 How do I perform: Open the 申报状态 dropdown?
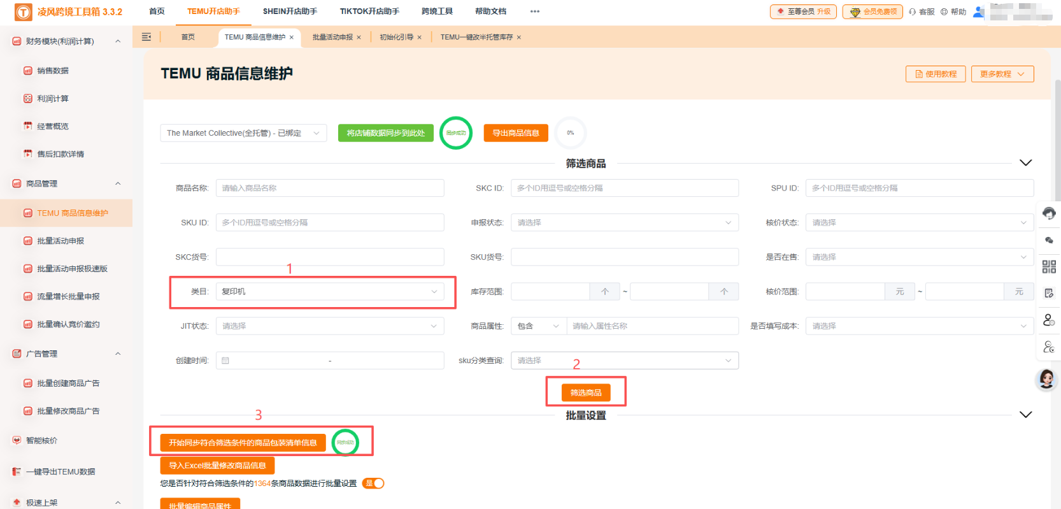point(625,222)
